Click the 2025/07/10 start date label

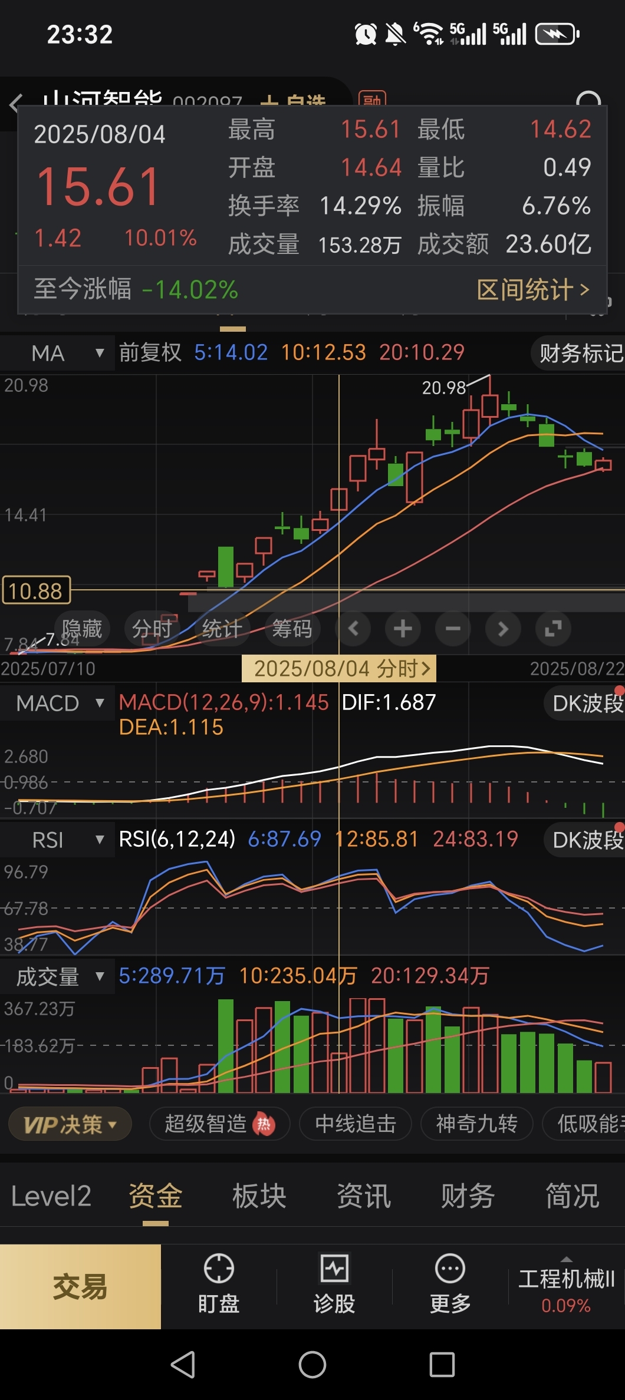pyautogui.click(x=48, y=668)
